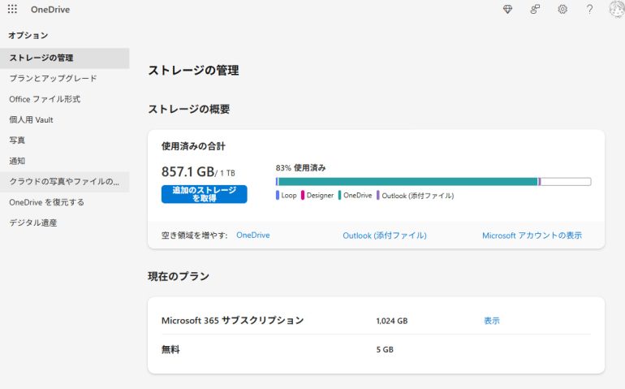Open Office ファイル形式 option
The image size is (625, 389).
coord(45,99)
